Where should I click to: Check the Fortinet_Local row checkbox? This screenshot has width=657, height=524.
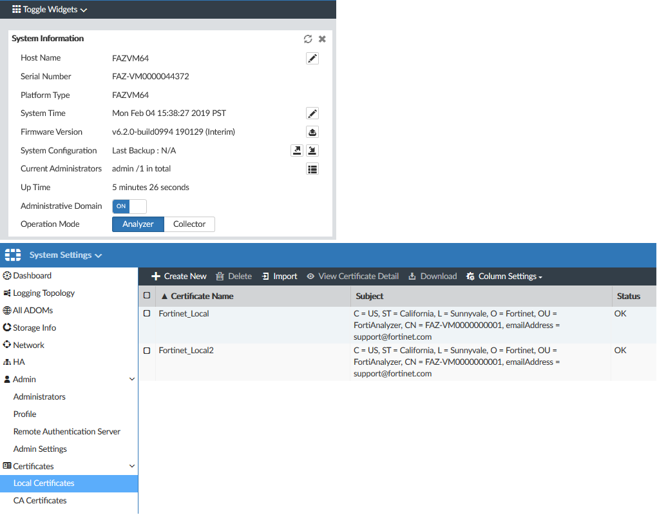point(147,313)
